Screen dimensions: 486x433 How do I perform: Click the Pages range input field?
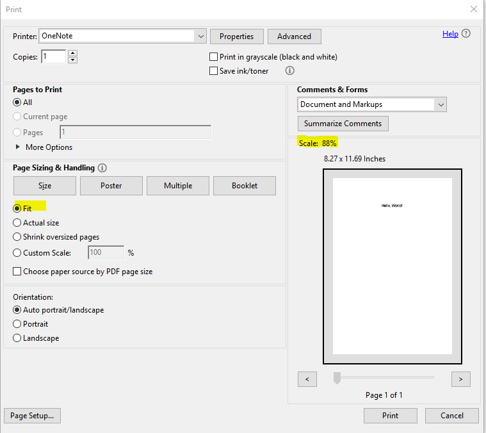pos(136,133)
